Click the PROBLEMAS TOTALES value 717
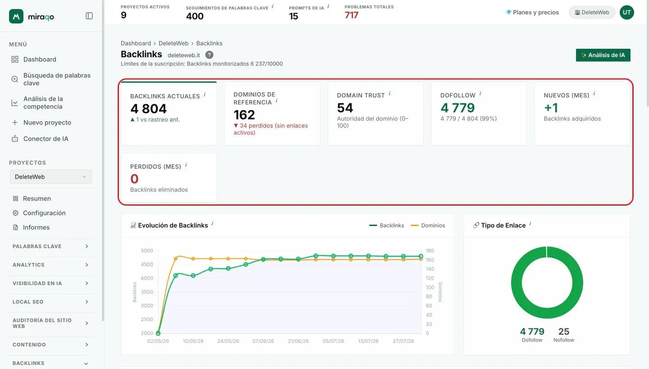Image resolution: width=649 pixels, height=369 pixels. point(352,15)
